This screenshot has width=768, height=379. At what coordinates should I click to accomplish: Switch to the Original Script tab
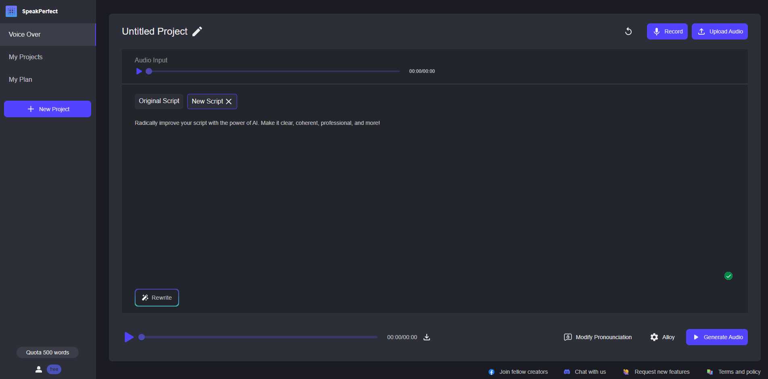tap(159, 101)
